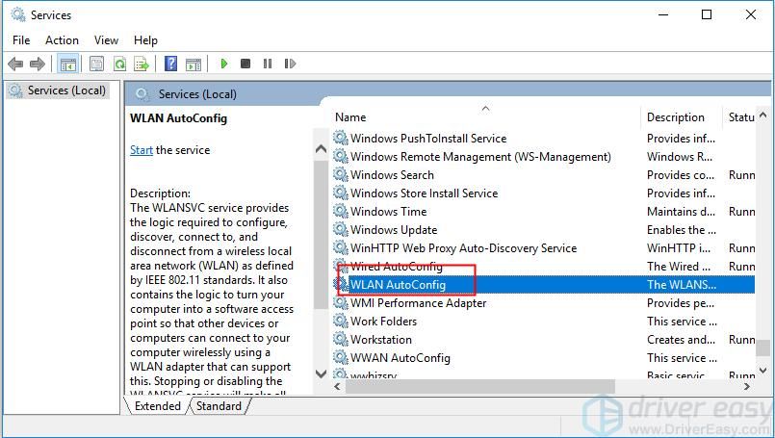This screenshot has height=438, width=775.
Task: Click the description pane scroll down arrow
Action: pos(321,374)
